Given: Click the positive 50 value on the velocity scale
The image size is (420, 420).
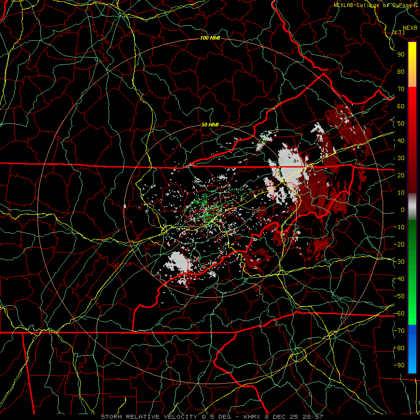Looking at the screenshot, I should pos(401,124).
